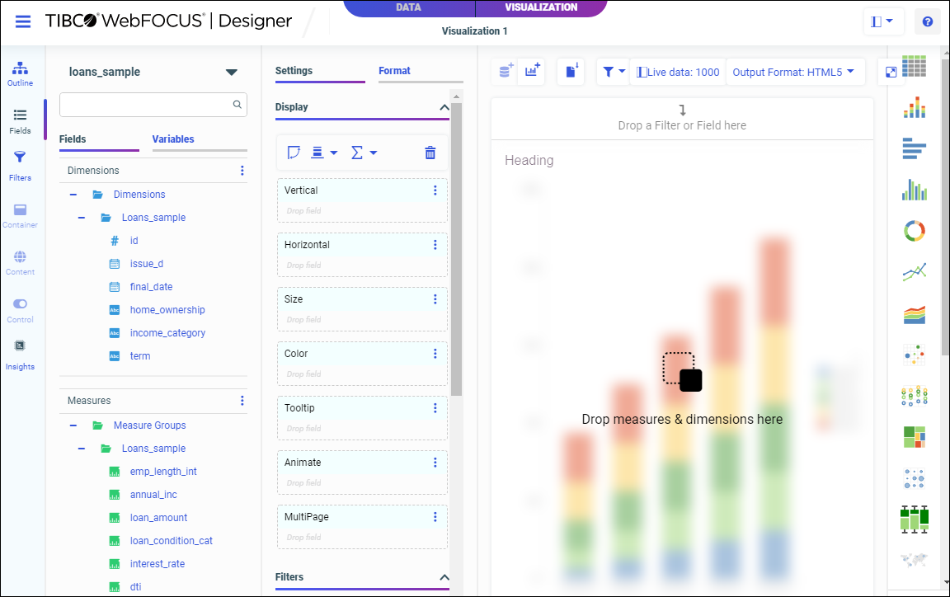Click the add new data icon
Image resolution: width=950 pixels, height=597 pixels.
(x=506, y=72)
